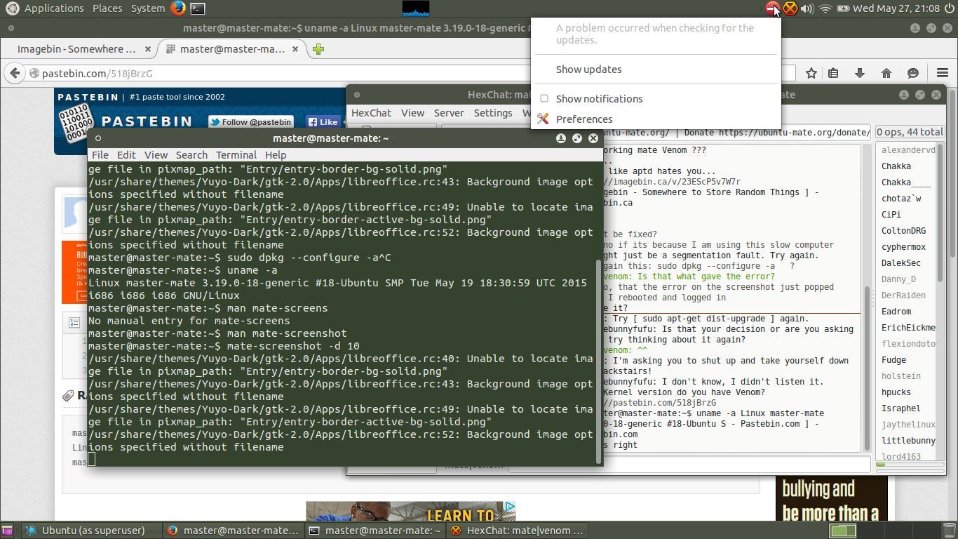Open the HexChat Settings menu
This screenshot has height=539, width=958.
[x=493, y=113]
